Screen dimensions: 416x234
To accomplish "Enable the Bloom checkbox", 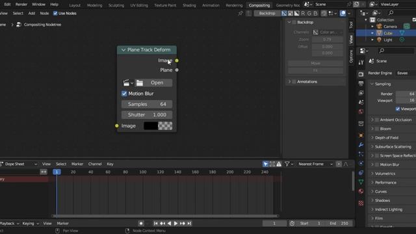I will pos(377,129).
